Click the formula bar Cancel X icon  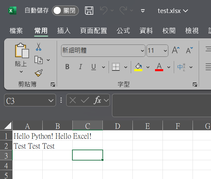coord(73,100)
